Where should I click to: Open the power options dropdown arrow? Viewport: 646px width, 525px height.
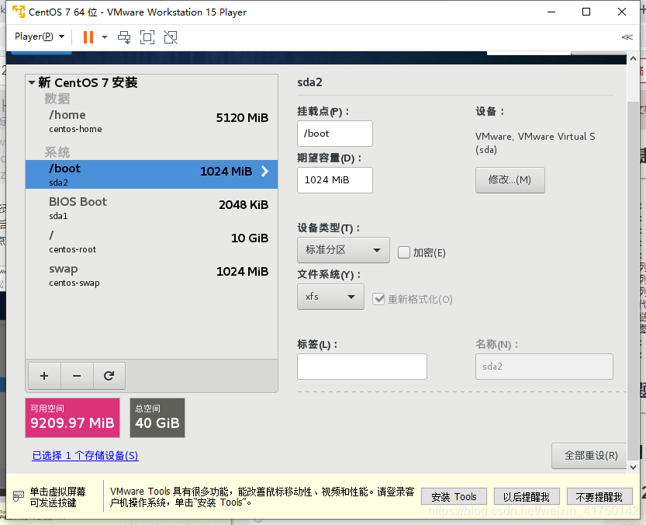(105, 37)
